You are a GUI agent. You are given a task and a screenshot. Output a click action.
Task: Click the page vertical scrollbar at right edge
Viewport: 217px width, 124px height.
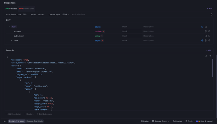coord(216,86)
